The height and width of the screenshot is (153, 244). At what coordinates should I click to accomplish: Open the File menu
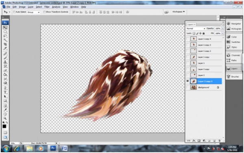(x=8, y=7)
